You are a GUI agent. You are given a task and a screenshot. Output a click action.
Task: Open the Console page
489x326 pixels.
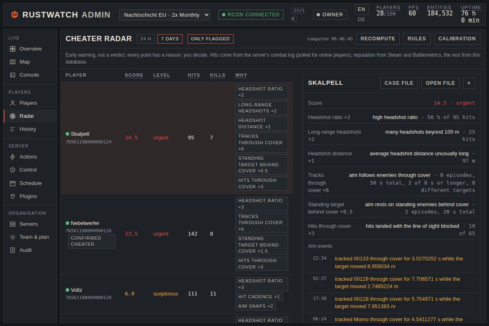tap(30, 75)
